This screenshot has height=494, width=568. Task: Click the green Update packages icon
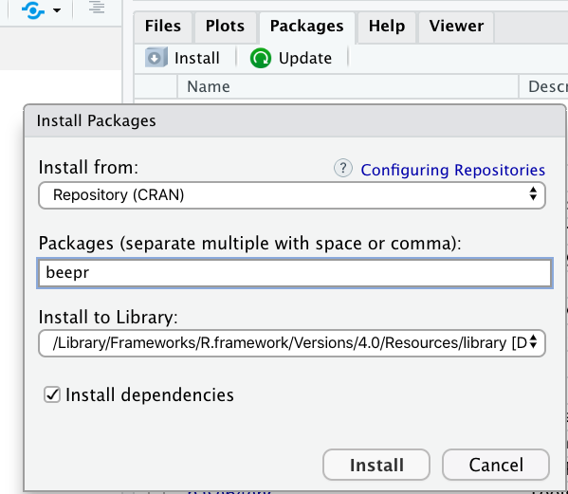260,58
